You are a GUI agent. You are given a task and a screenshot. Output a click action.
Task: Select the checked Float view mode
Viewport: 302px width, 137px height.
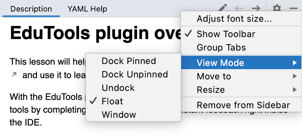tap(133, 101)
